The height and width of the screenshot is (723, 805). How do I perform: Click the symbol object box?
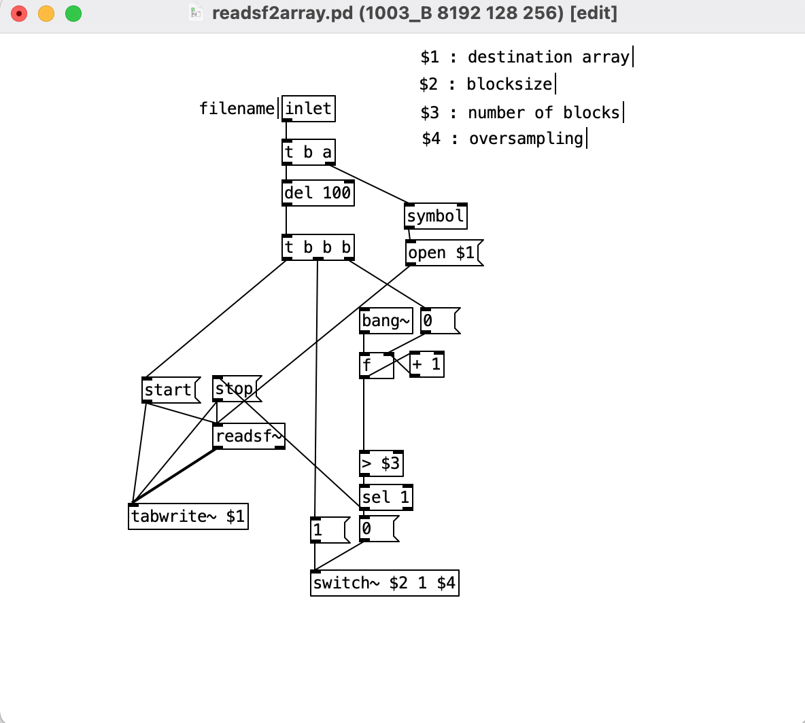coord(435,217)
